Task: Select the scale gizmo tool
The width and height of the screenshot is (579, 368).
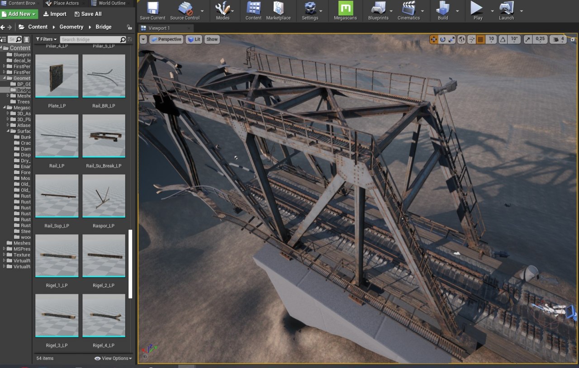Action: point(452,39)
